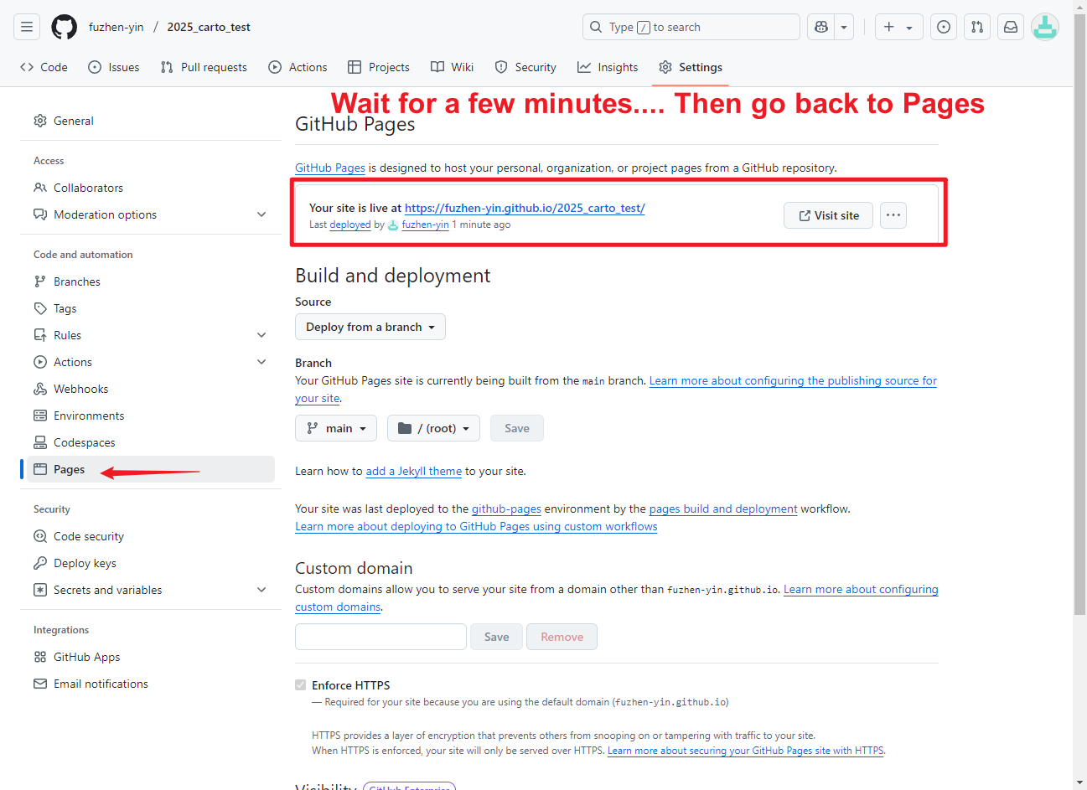Image resolution: width=1087 pixels, height=790 pixels.
Task: Open Environments settings in the sidebar
Action: [x=151, y=416]
